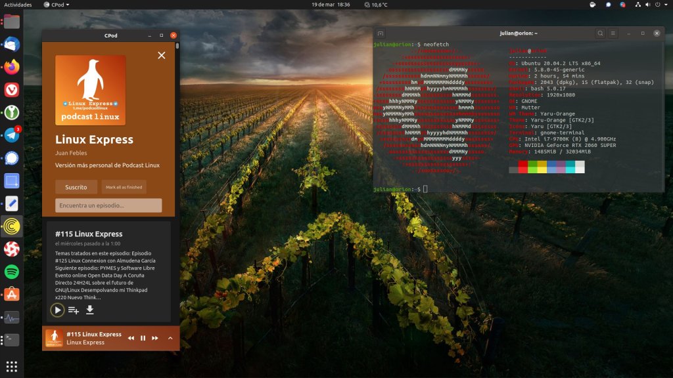Screen dimensions: 673x378
Task: Add episode #115 to the queue
Action: (x=74, y=310)
